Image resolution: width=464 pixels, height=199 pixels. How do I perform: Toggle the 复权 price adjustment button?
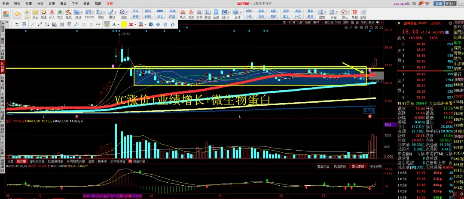(x=346, y=22)
